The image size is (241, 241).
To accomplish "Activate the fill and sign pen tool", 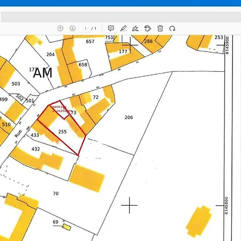I will pos(135,28).
